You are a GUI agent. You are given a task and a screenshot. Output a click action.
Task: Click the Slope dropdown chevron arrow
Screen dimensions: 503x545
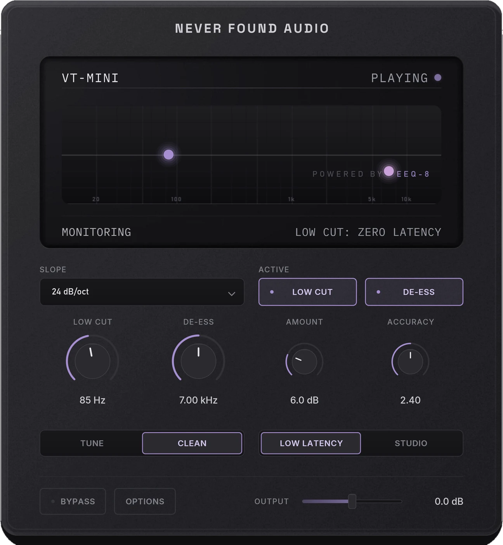coord(232,294)
